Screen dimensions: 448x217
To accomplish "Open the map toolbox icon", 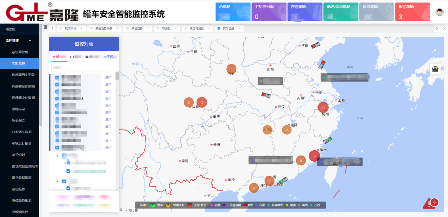I will tap(435, 69).
